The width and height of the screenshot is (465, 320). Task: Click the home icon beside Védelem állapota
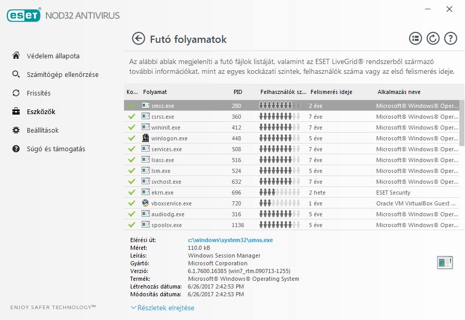pos(16,55)
